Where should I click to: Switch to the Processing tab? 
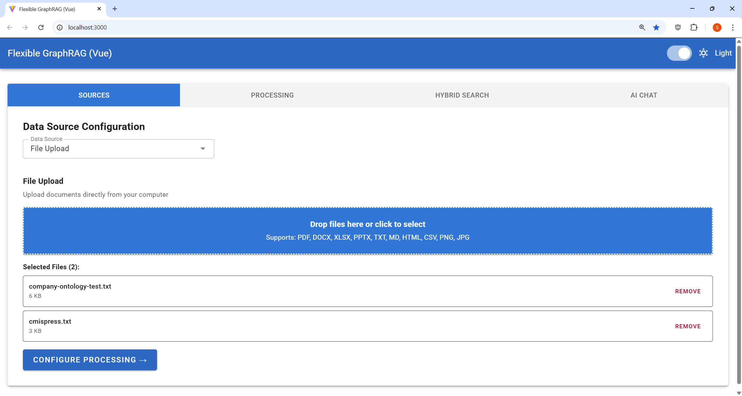coord(272,95)
